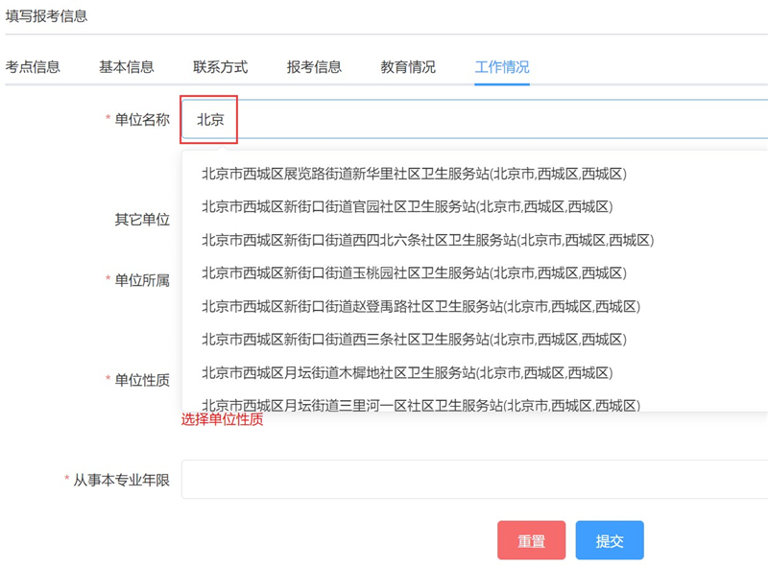This screenshot has height=567, width=768.
Task: Switch to the 考点信息 tab
Action: point(33,67)
